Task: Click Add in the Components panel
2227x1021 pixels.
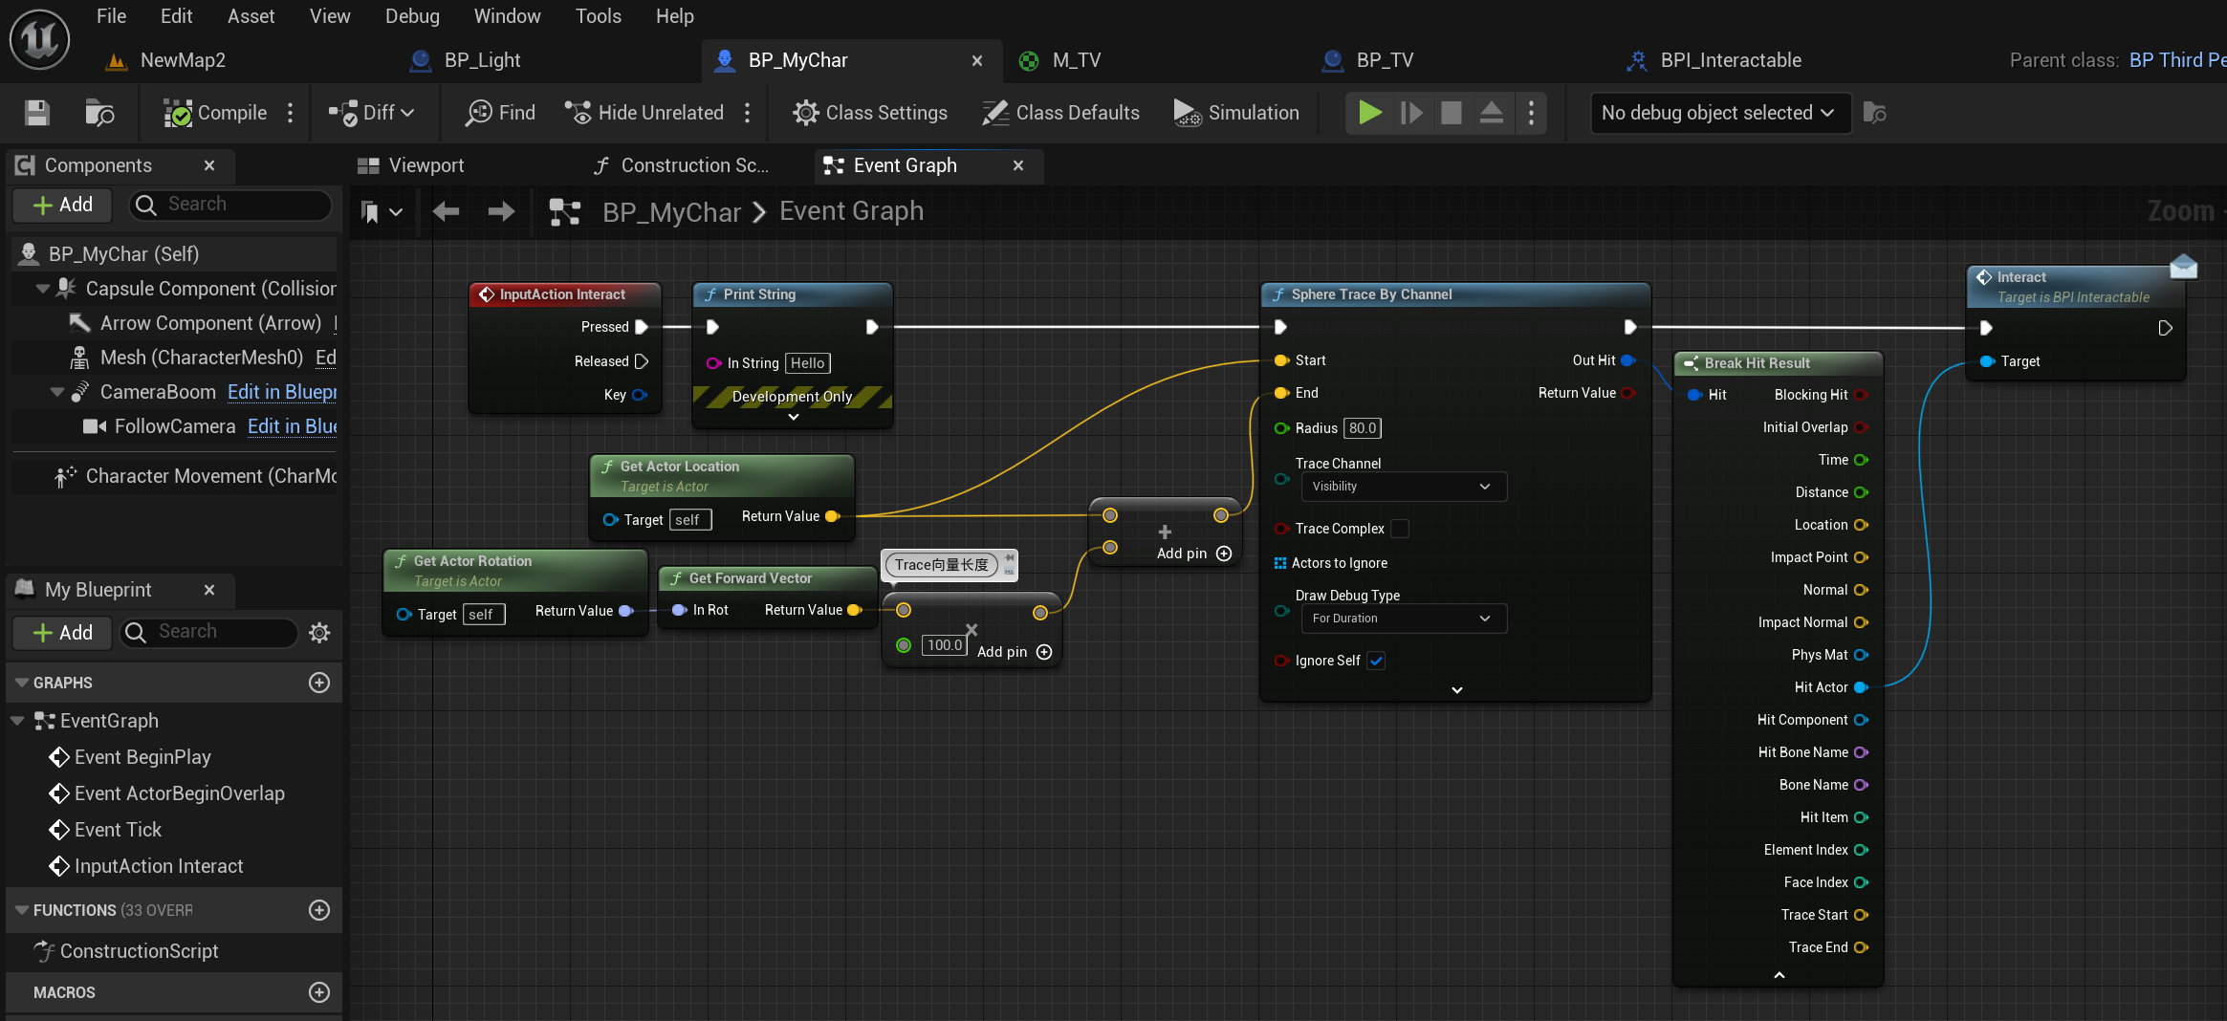Action: 63,205
